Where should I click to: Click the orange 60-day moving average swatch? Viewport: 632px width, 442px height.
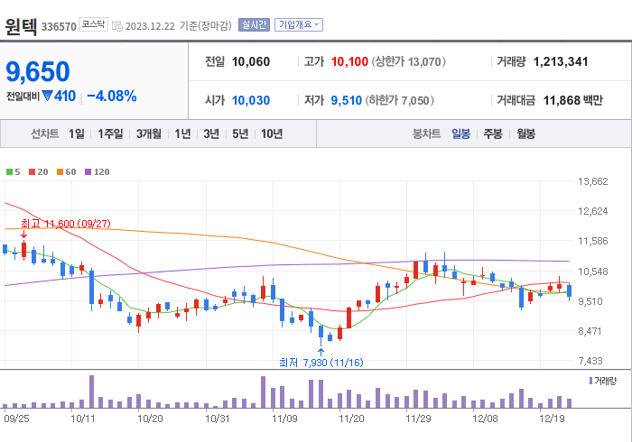click(60, 172)
